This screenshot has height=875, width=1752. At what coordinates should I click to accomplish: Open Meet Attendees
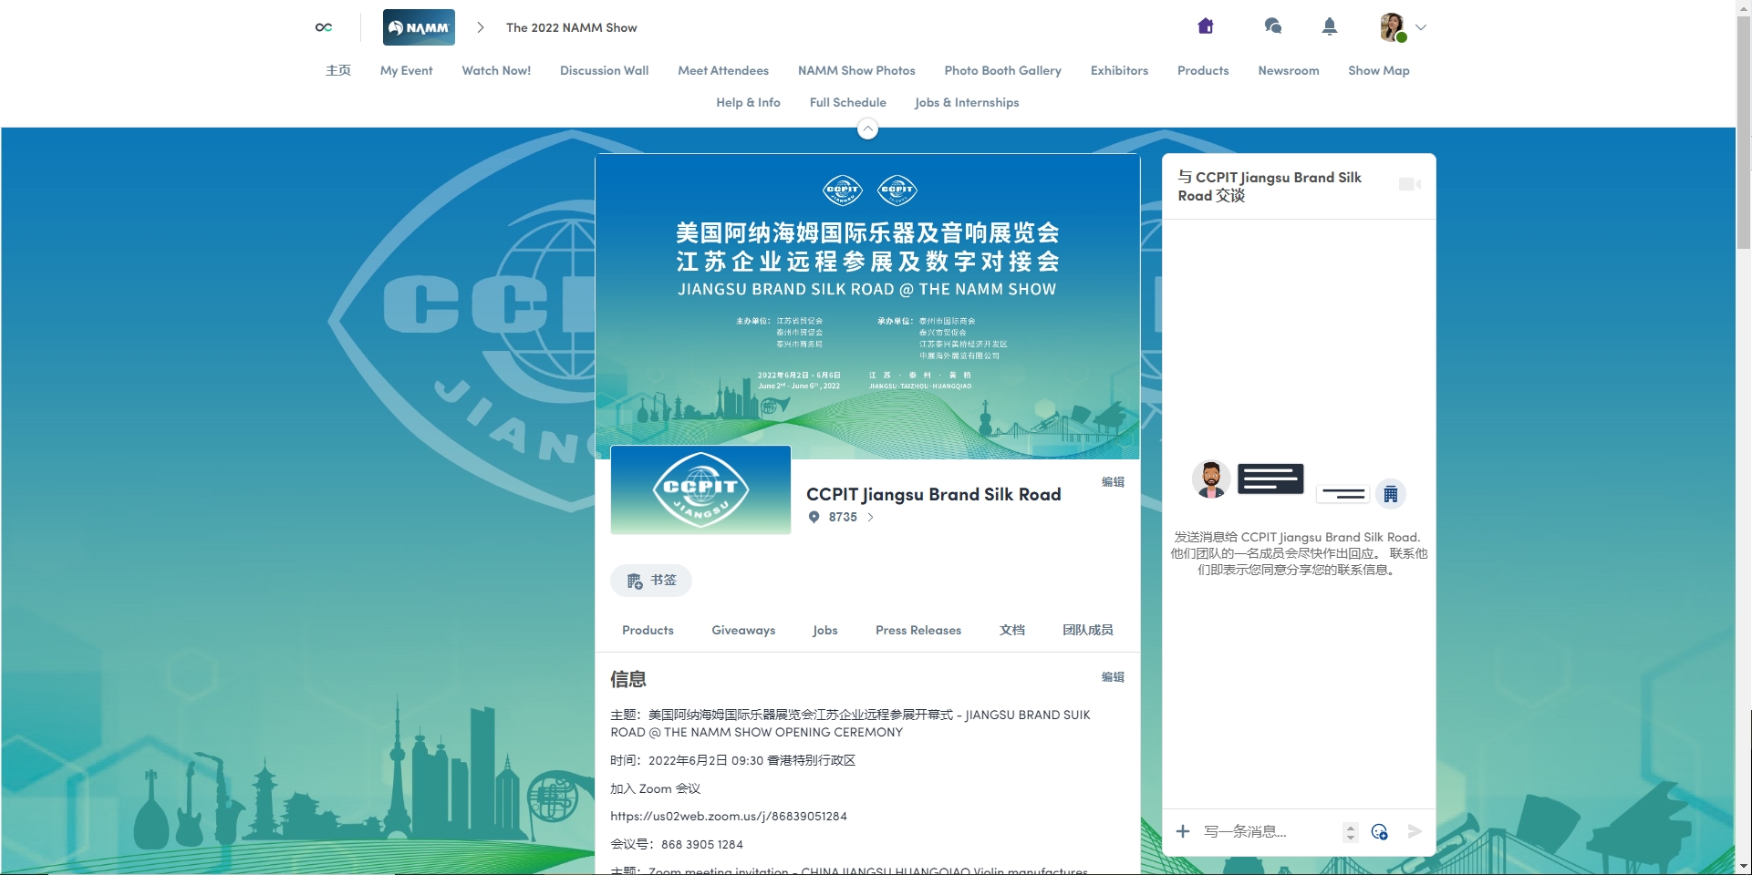click(x=723, y=70)
